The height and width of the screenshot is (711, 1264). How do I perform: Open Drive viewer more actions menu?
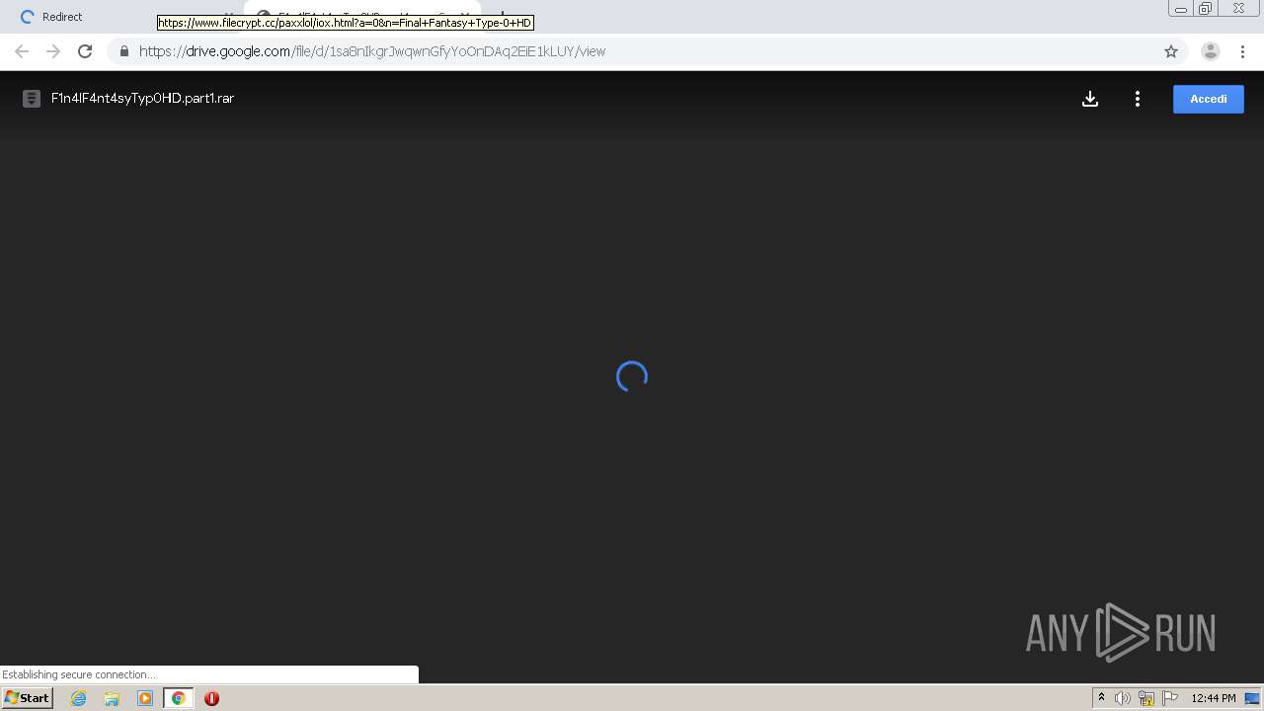(1138, 99)
